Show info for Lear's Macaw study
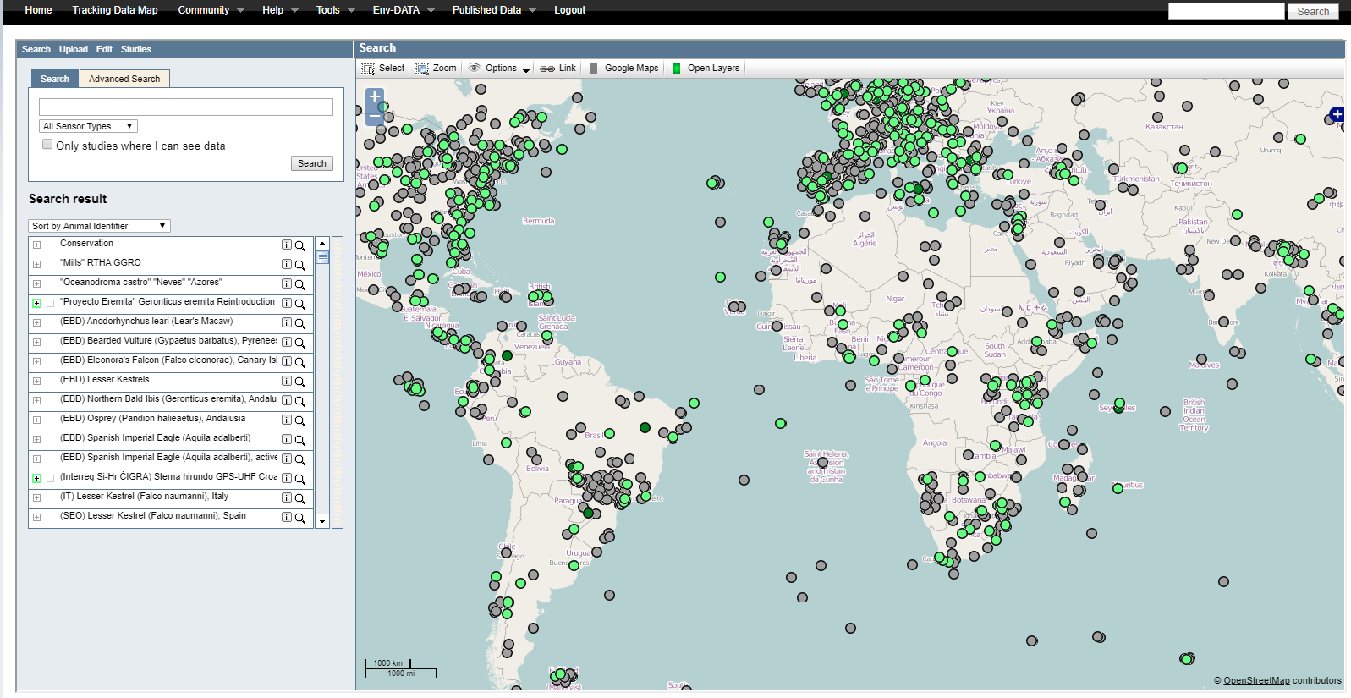This screenshot has height=698, width=1351. (286, 322)
